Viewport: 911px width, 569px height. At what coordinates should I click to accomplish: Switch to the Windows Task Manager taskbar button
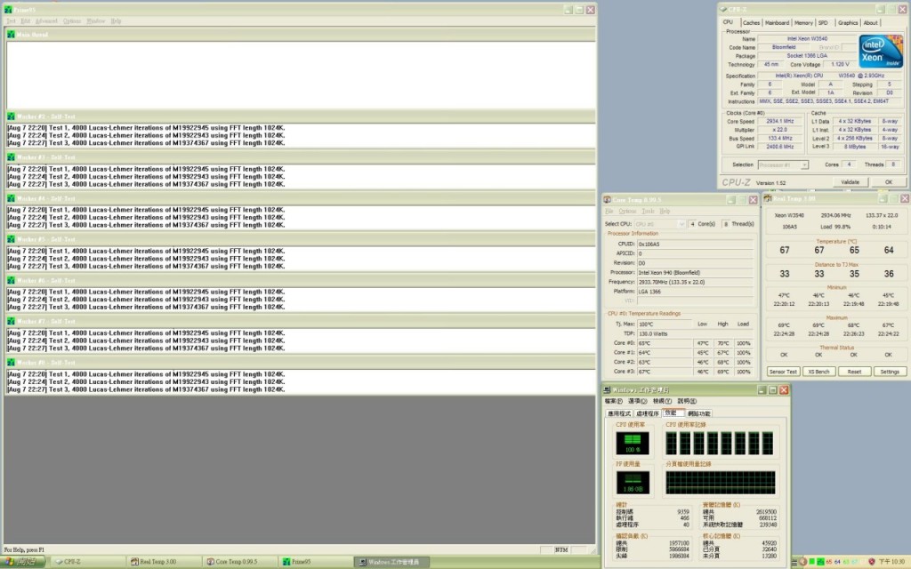tap(392, 562)
